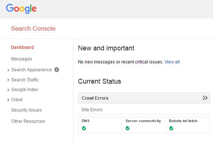Open Other Resources in the sidebar
213x143 pixels.
click(28, 121)
